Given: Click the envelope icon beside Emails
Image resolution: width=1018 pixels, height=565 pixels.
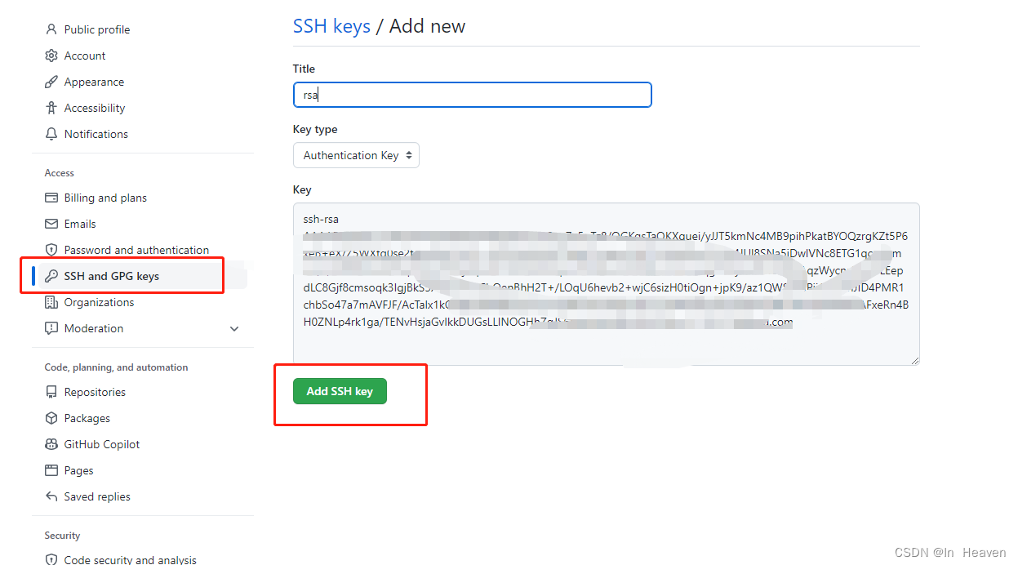Looking at the screenshot, I should (50, 224).
